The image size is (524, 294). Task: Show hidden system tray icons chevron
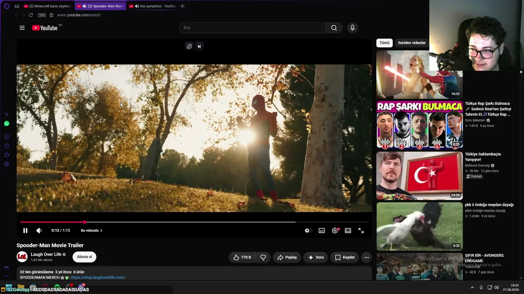(472, 287)
